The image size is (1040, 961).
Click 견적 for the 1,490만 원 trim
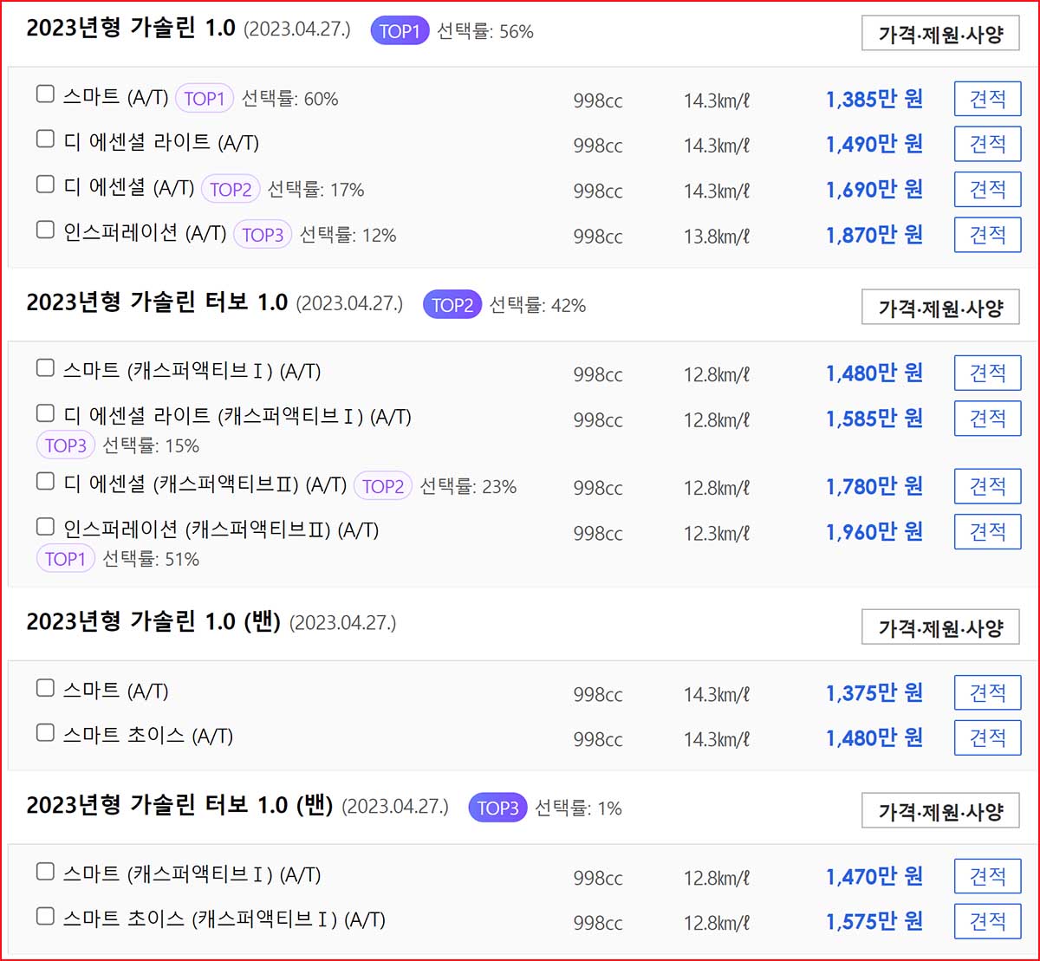pos(988,144)
